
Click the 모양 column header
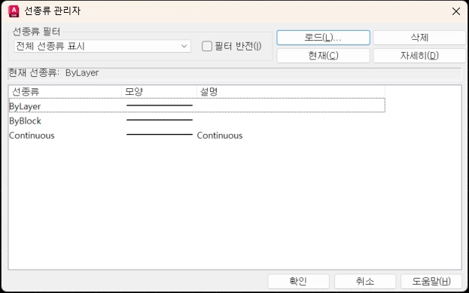[x=159, y=92]
